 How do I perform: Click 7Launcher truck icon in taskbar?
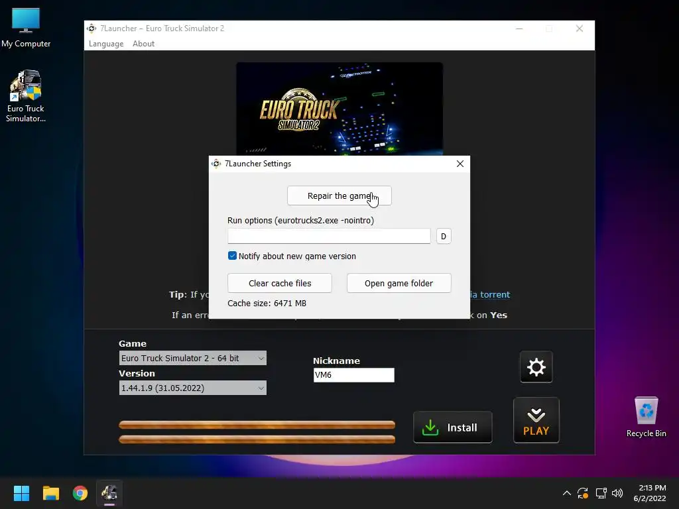(109, 493)
